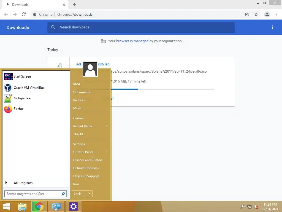The image size is (282, 212).
Task: Open the Downloads page more actions menu
Action: pyautogui.click(x=273, y=27)
